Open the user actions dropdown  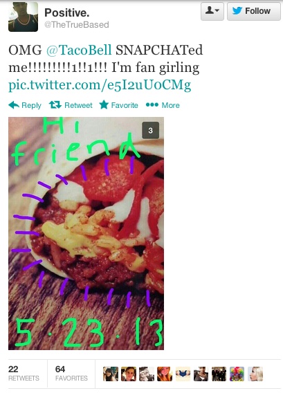click(x=212, y=11)
